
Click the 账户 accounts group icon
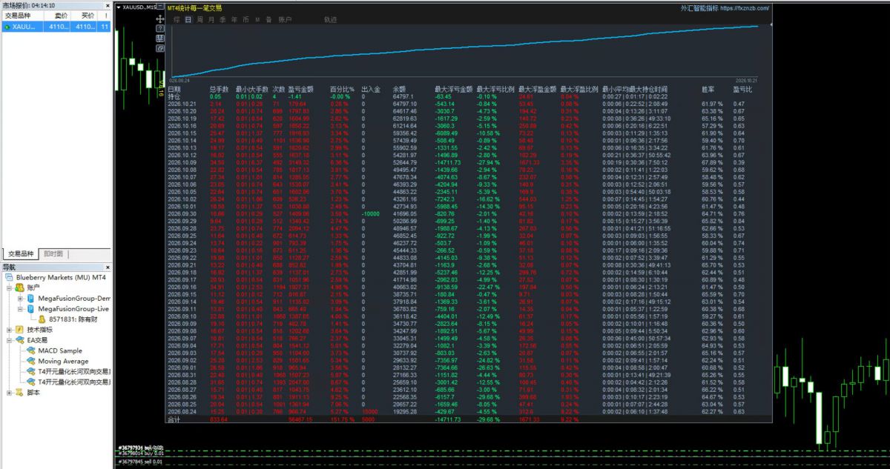pos(20,287)
